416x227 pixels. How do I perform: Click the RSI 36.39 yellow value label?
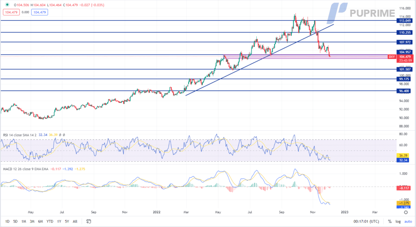(x=403, y=156)
